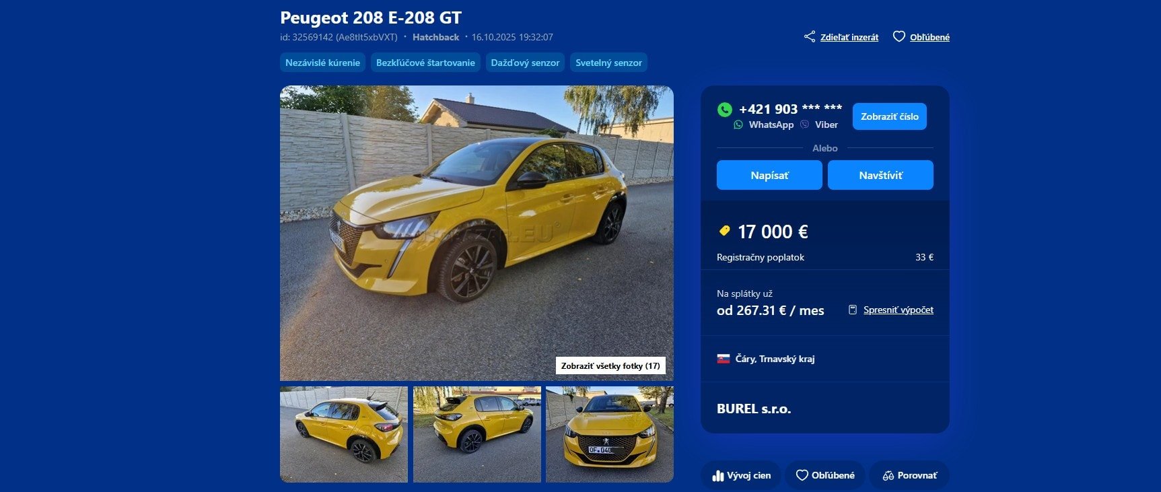Viewport: 1161px width, 492px height.
Task: Click the share icon beside Zdieľať inzerát
Action: click(x=810, y=36)
